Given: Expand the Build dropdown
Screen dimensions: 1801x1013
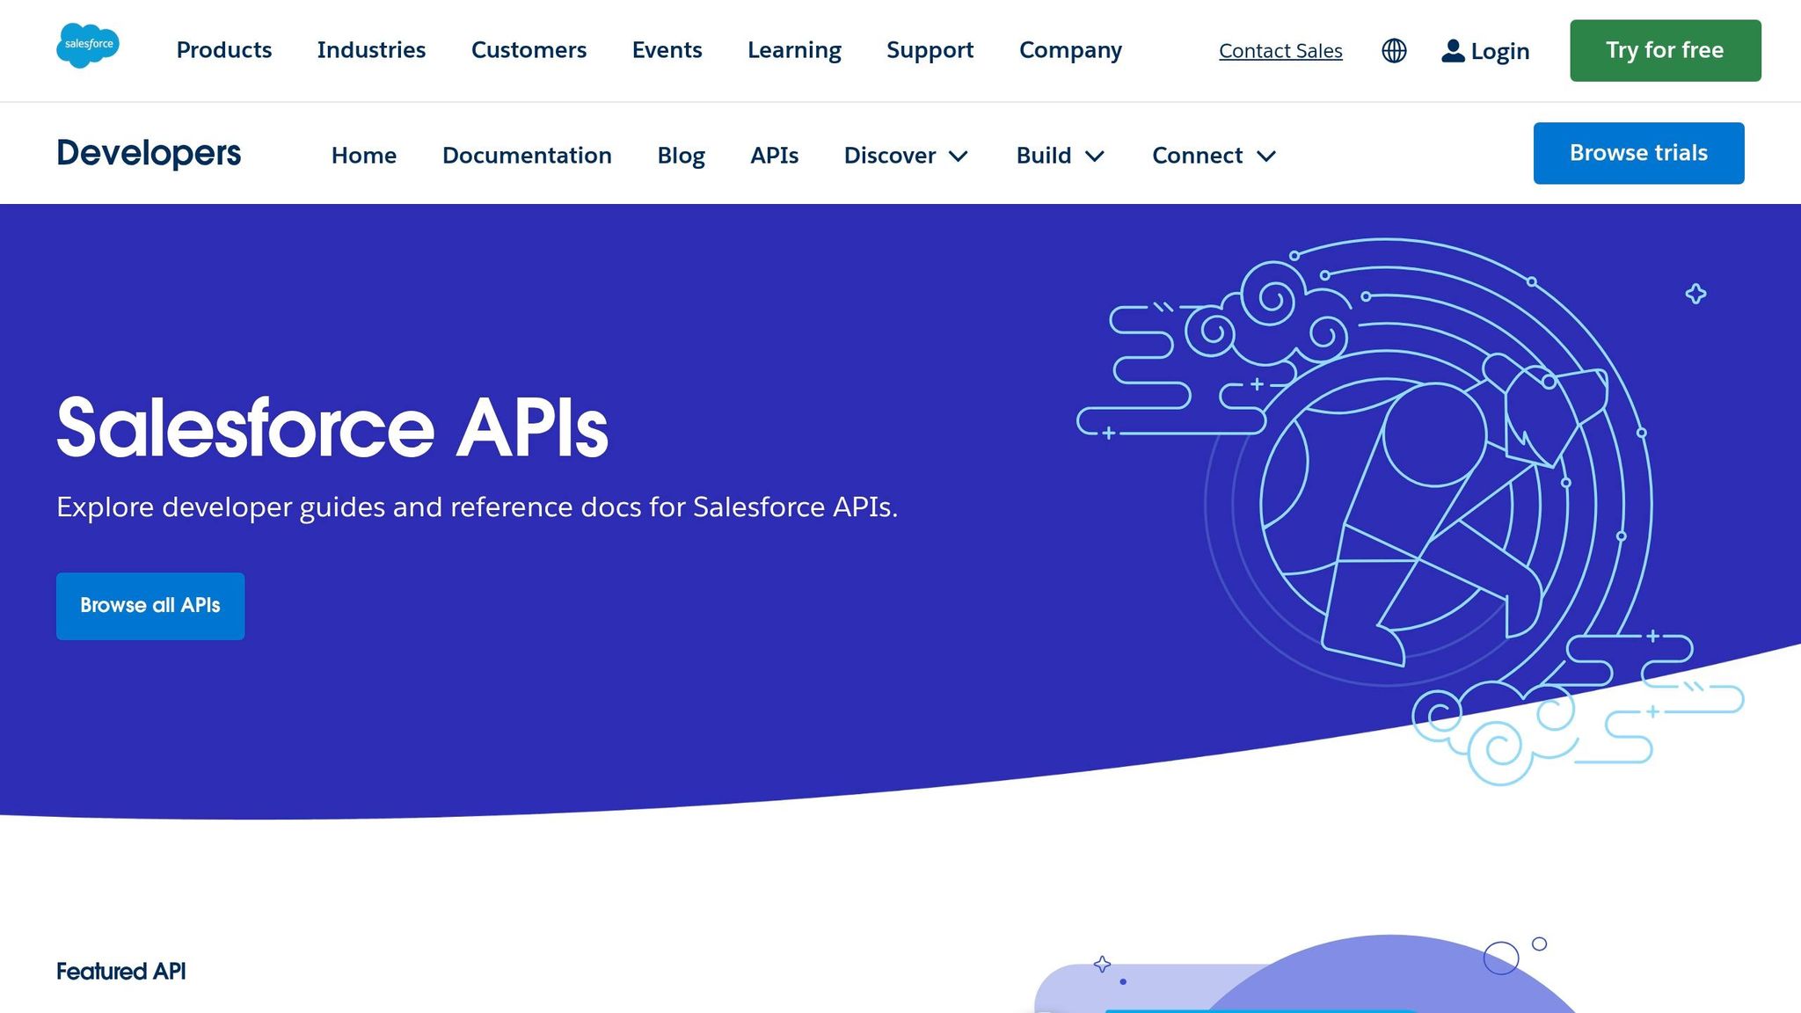Looking at the screenshot, I should point(1061,156).
